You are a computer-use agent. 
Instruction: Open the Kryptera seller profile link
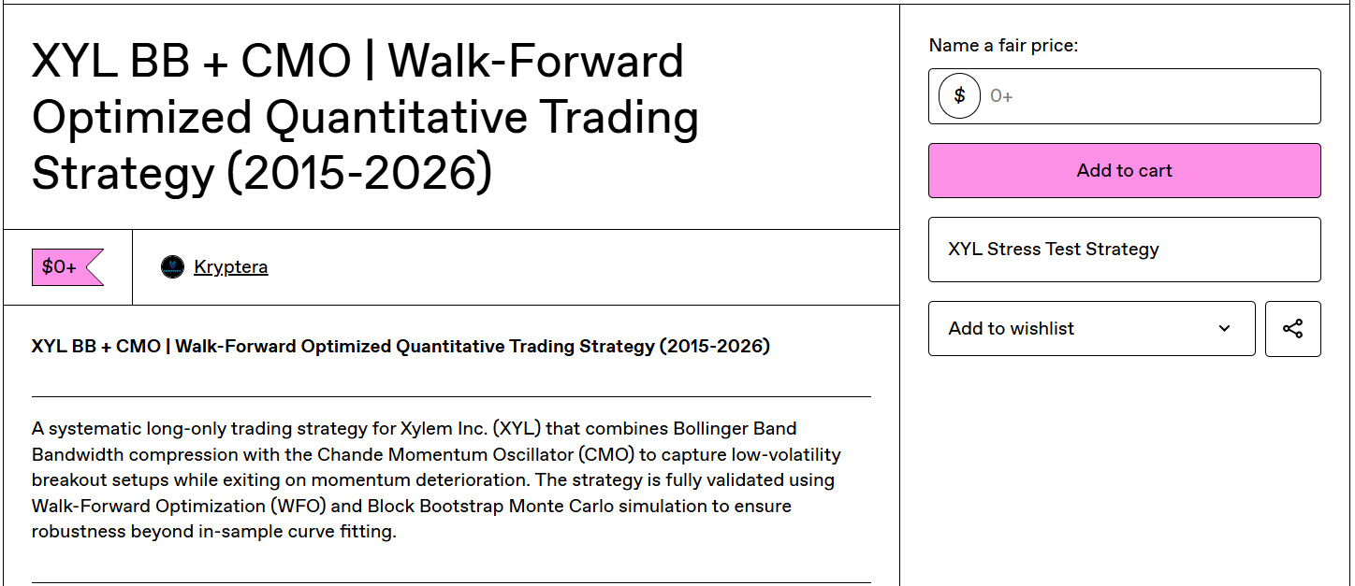230,267
